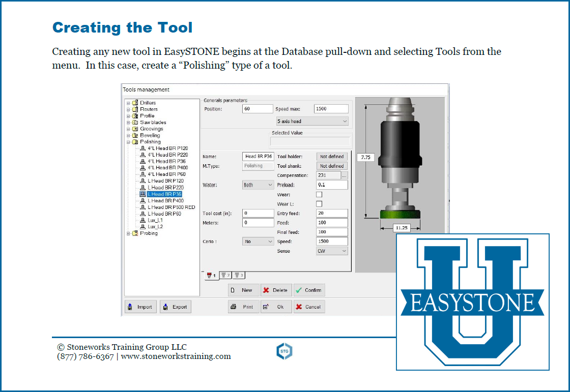Image resolution: width=570 pixels, height=392 pixels.
Task: Click the Tool holder Not defined button
Action: (332, 157)
